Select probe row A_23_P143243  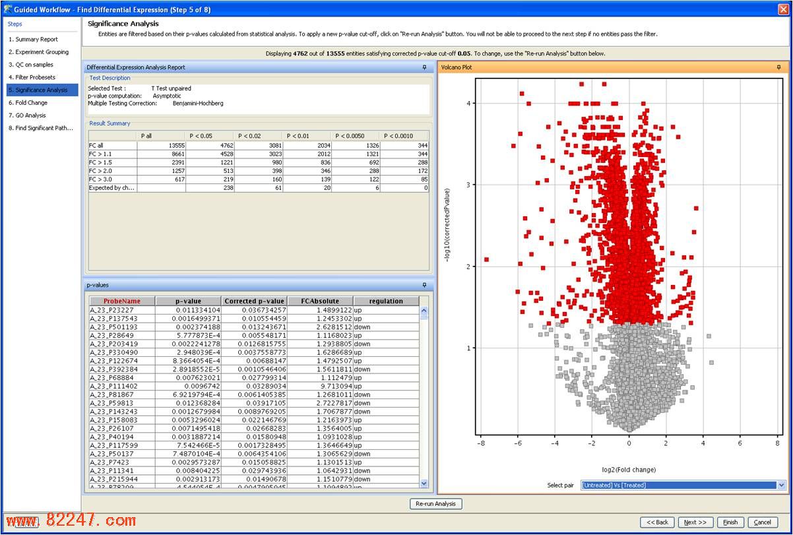click(254, 412)
